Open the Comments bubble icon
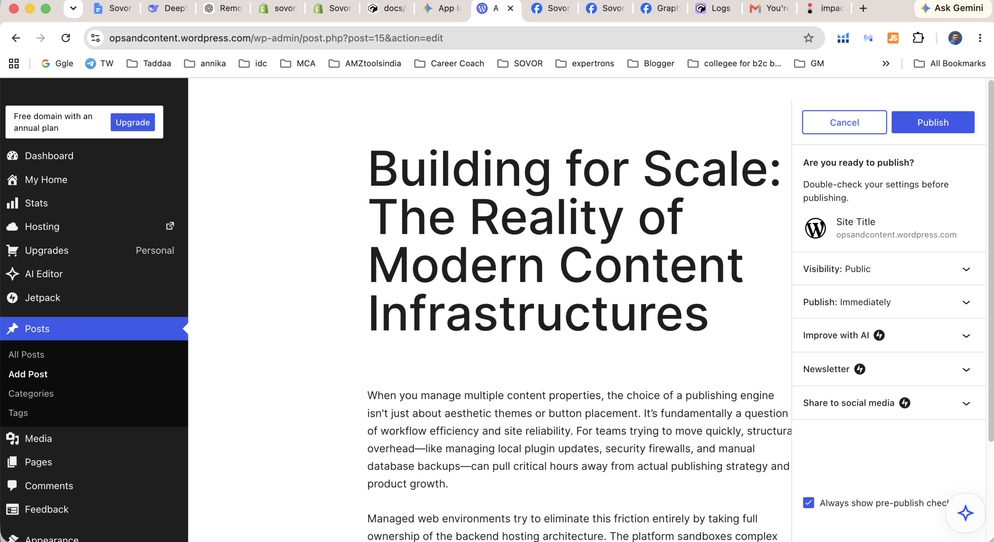This screenshot has width=994, height=542. pyautogui.click(x=12, y=485)
